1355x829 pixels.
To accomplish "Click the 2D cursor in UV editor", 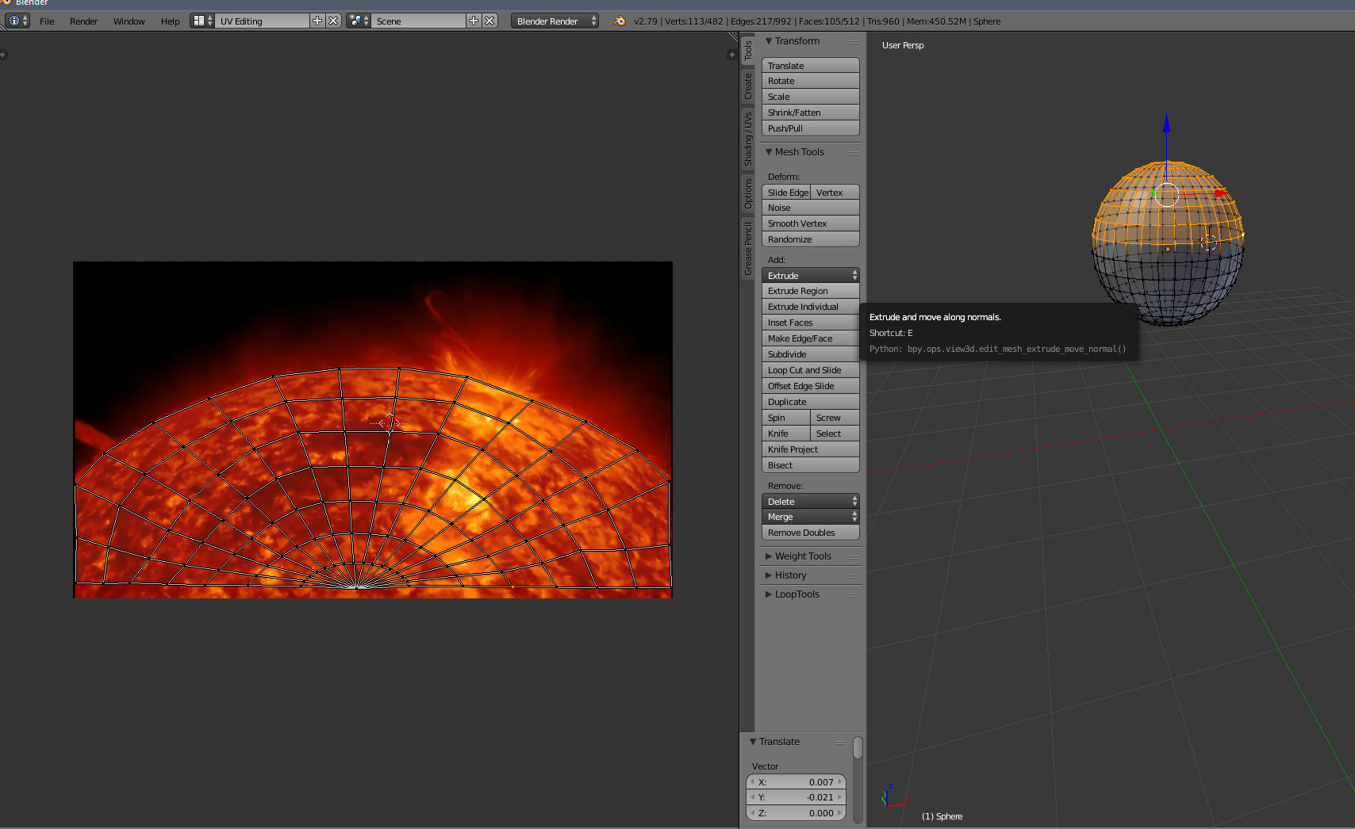I will [389, 423].
